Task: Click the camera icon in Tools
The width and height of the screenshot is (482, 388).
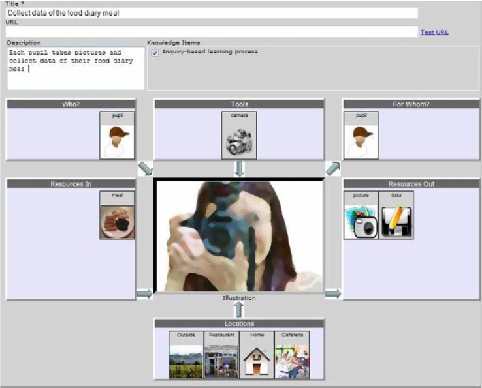Action: pos(239,140)
